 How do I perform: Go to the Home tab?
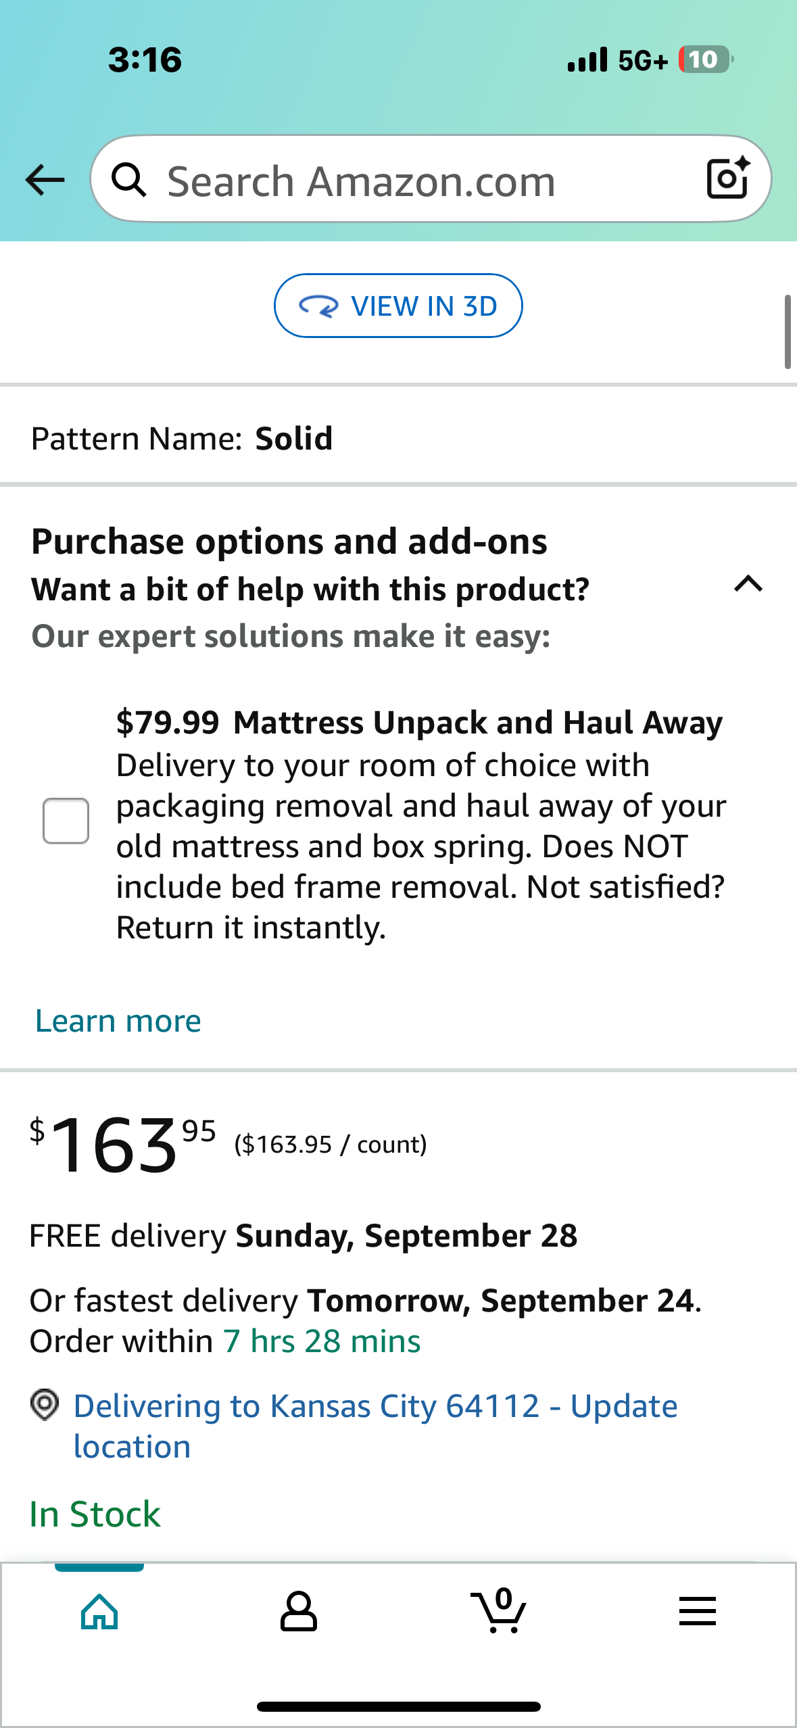click(x=99, y=1612)
